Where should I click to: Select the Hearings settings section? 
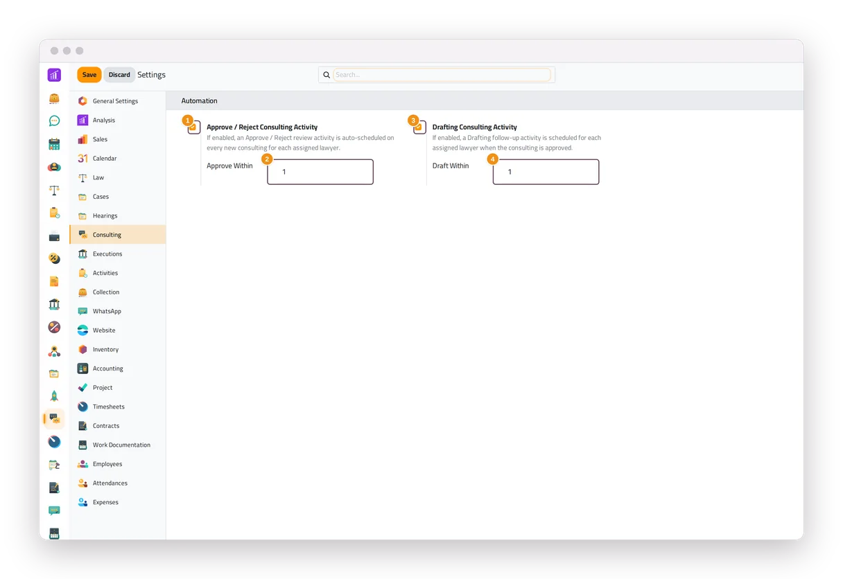118,216
